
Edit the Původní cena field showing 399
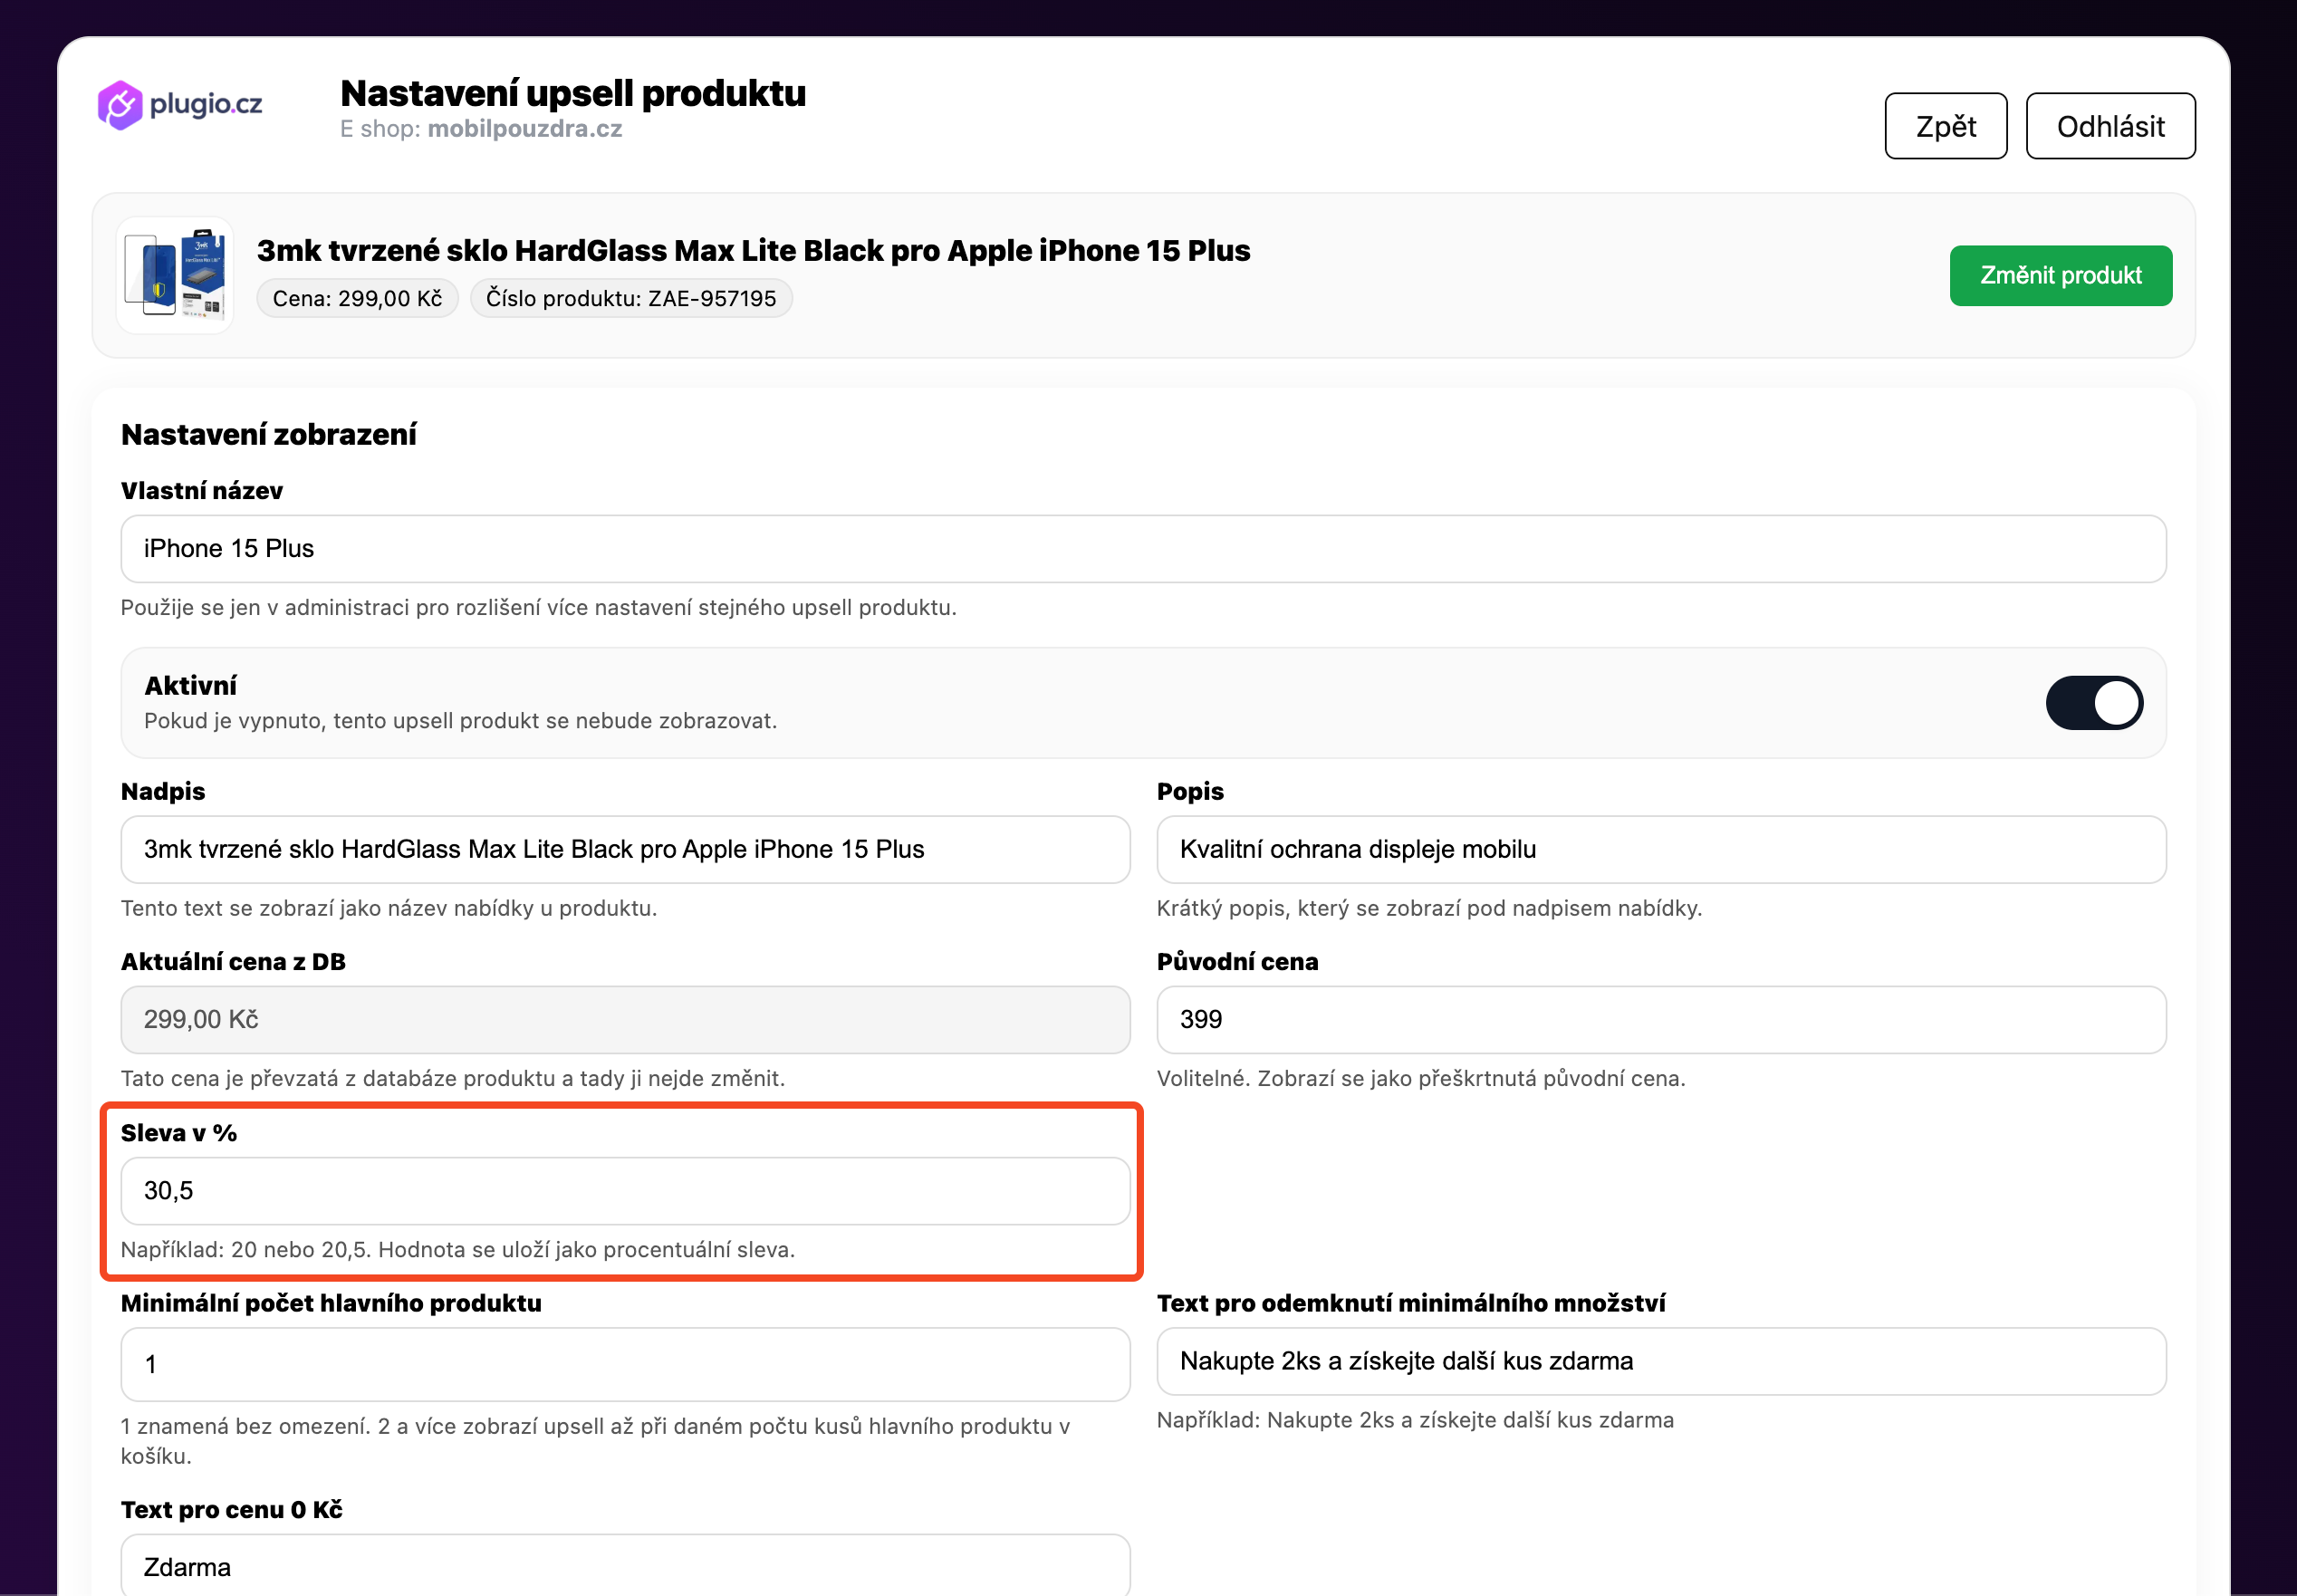pos(1661,1020)
